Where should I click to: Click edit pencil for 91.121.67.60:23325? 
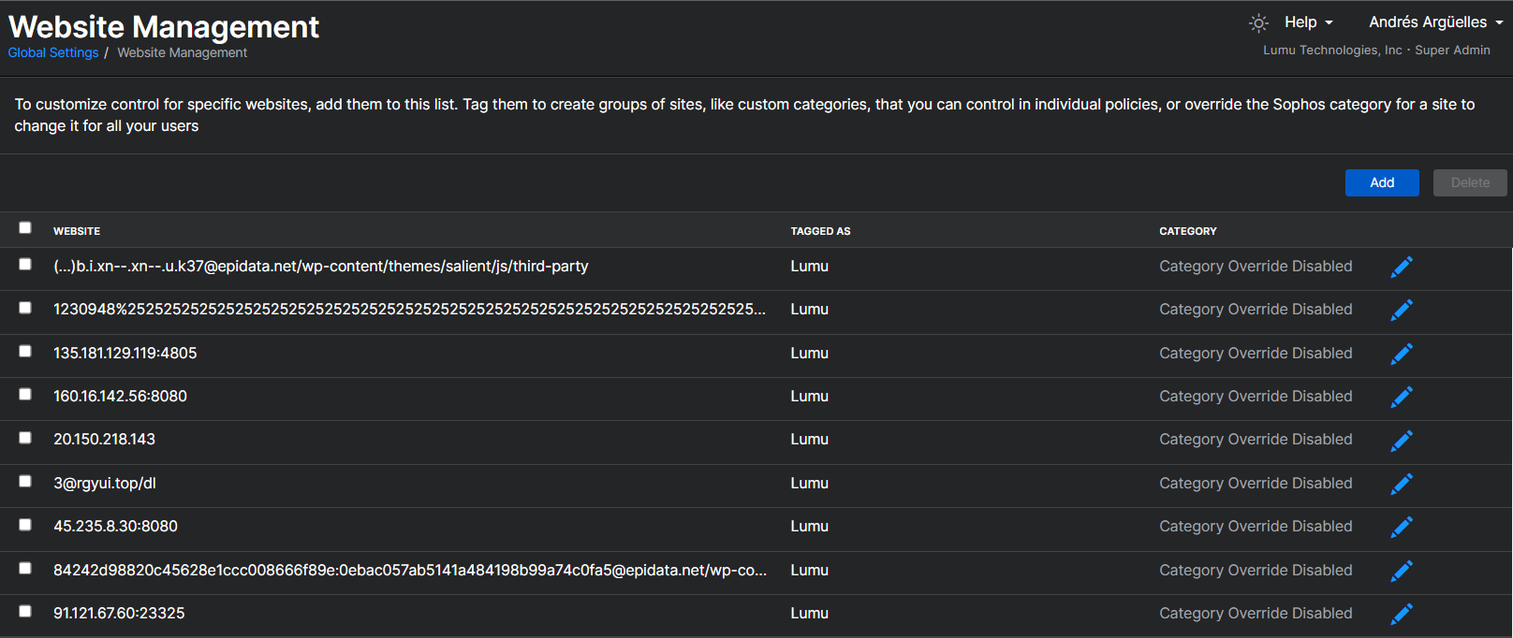click(1401, 614)
